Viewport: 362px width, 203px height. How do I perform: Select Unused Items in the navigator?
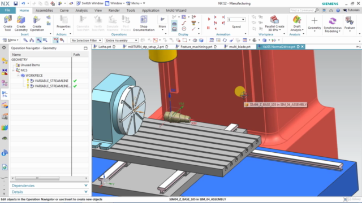(x=30, y=65)
